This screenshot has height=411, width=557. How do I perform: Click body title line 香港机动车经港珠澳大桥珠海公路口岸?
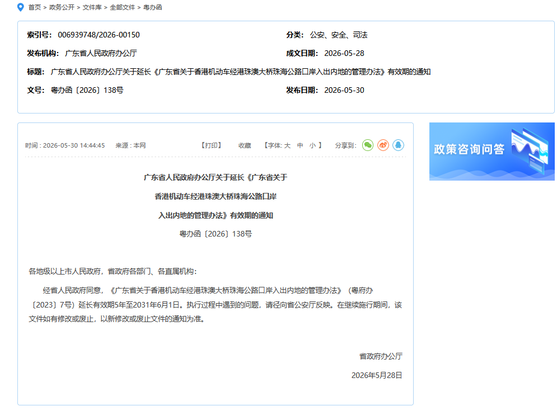click(x=216, y=197)
